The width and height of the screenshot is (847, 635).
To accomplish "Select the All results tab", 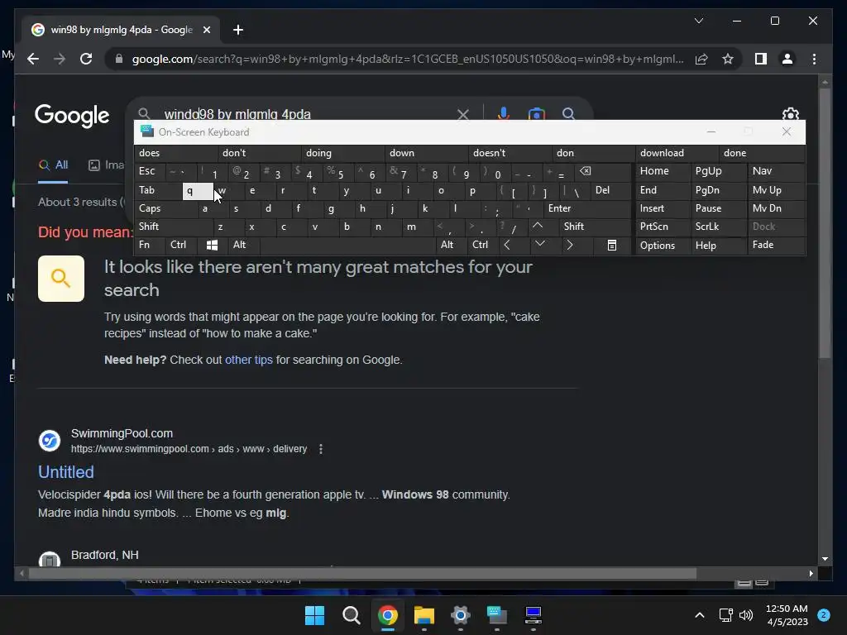I will (x=54, y=165).
